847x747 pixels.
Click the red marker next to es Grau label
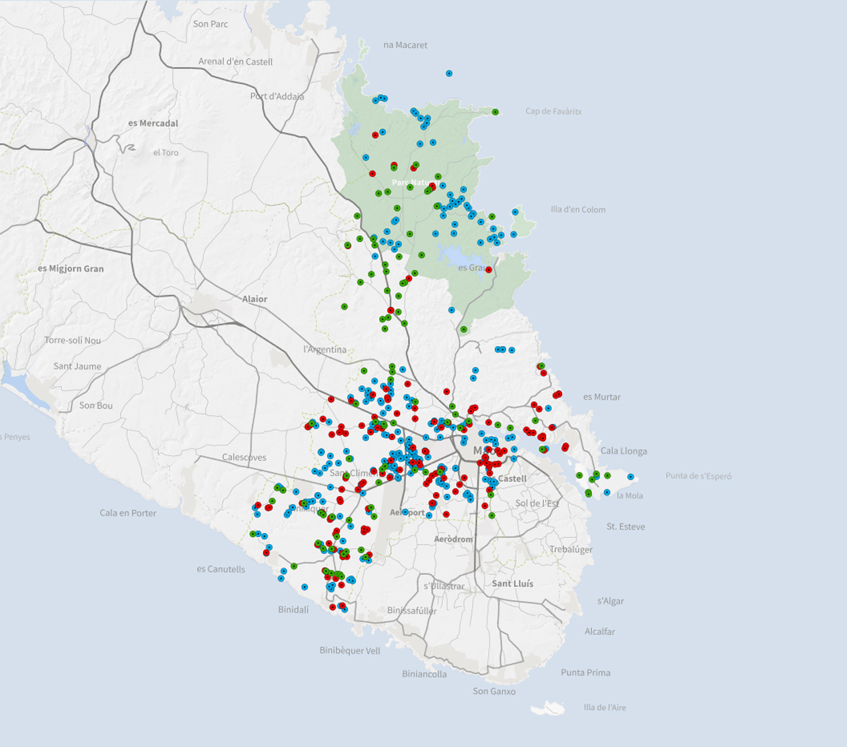[488, 270]
